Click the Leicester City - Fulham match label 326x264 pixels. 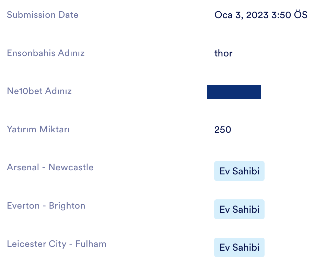click(57, 244)
